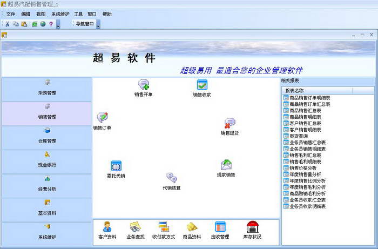Image resolution: width=378 pixels, height=249 pixels.
Task: Select 基本资料 in the sidebar
Action: [47, 210]
